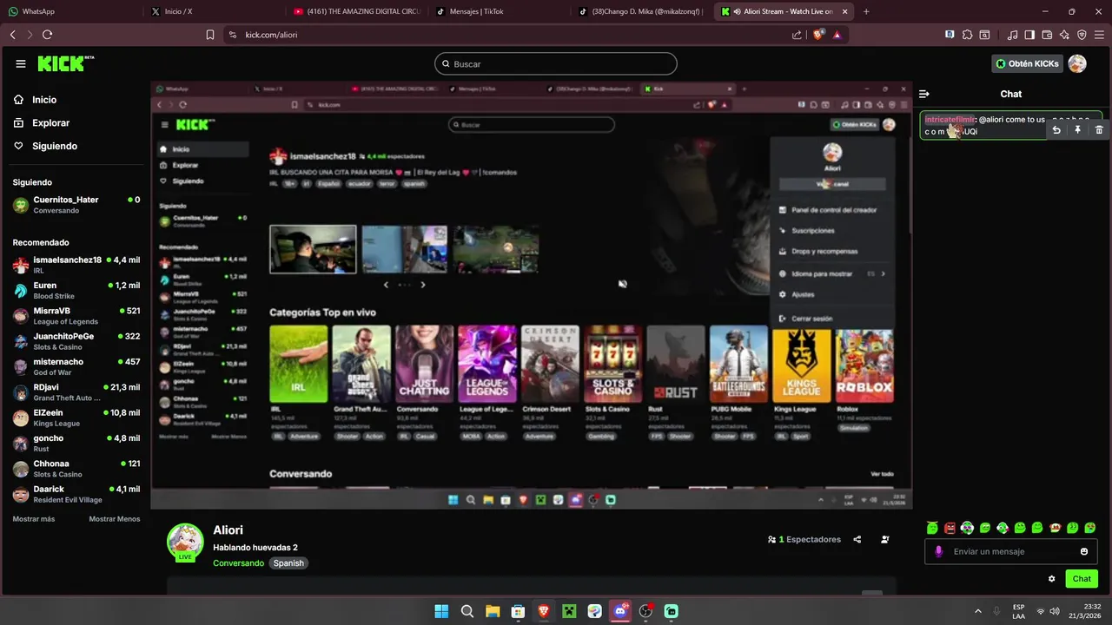The height and width of the screenshot is (625, 1112).
Task: Open Brave playlist music note icon
Action: coord(1013,35)
